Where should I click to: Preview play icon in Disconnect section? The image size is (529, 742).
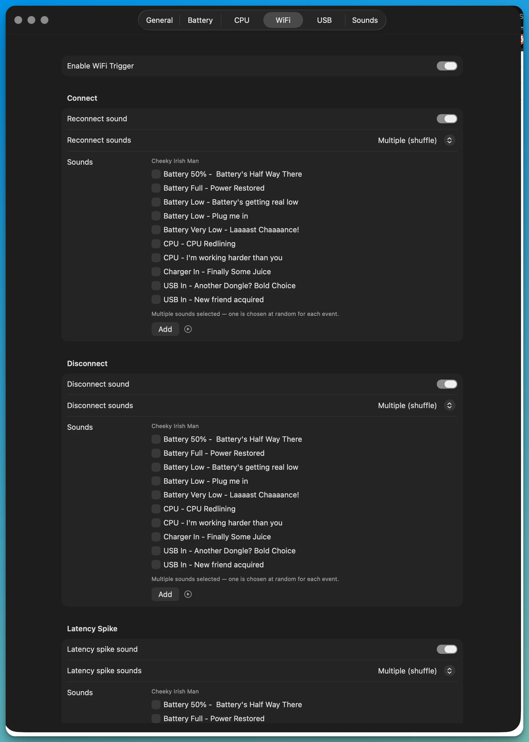(x=188, y=594)
